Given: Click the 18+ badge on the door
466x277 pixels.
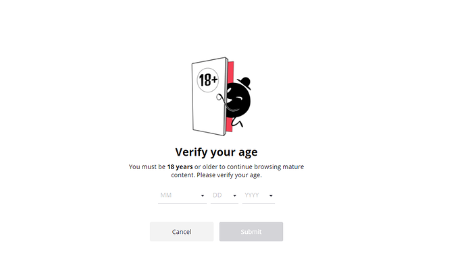Looking at the screenshot, I should coord(207,80).
